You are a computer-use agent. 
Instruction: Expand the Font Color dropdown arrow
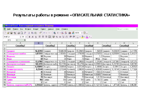pyautogui.click(x=89, y=37)
